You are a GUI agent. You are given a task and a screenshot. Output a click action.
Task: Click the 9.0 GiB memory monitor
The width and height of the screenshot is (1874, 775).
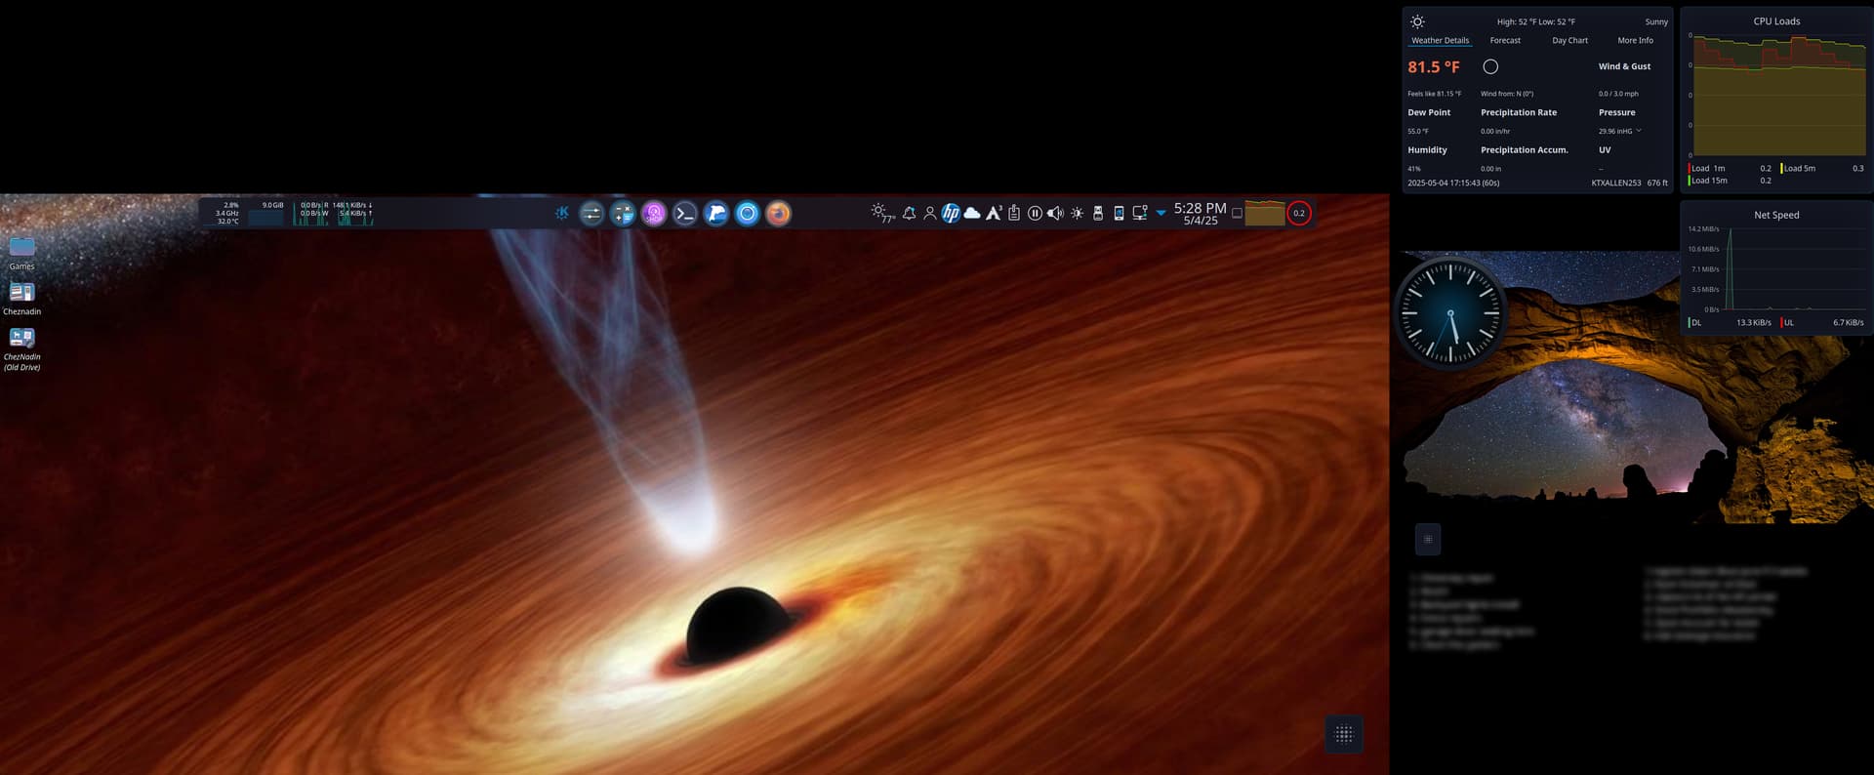pyautogui.click(x=265, y=213)
